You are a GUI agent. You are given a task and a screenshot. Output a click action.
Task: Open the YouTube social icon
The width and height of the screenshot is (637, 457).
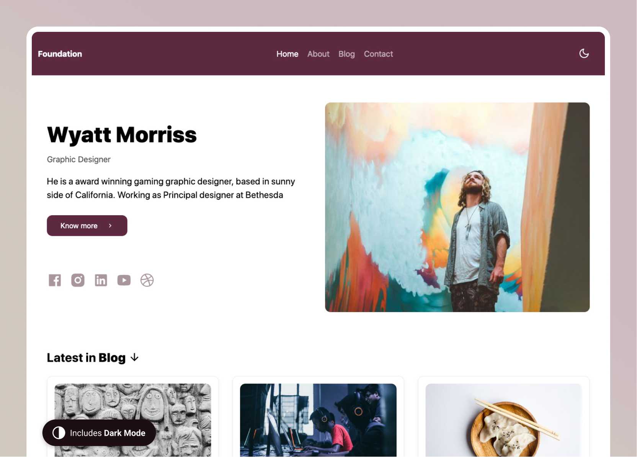click(124, 280)
